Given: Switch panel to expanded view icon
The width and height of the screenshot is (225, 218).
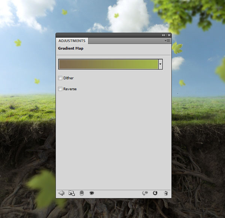Looking at the screenshot, I should [72, 193].
